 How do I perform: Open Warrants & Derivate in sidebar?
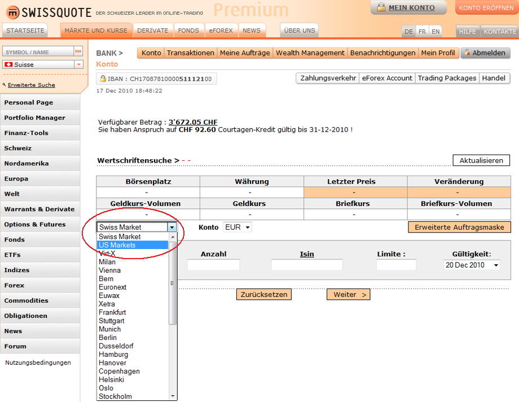[40, 209]
